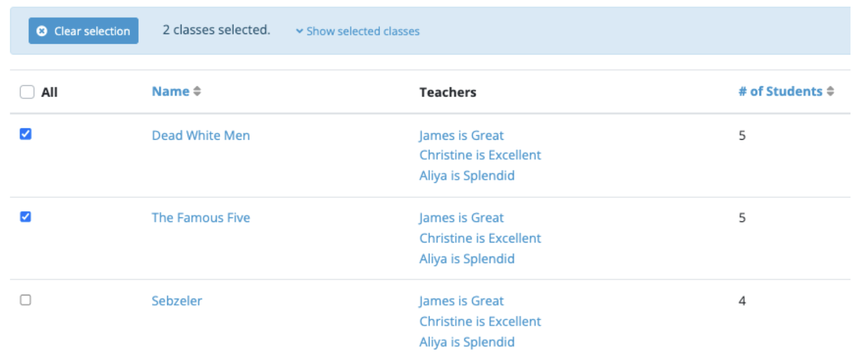The height and width of the screenshot is (360, 867).
Task: Select the Sebzeler row checkbox
Action: [x=26, y=300]
